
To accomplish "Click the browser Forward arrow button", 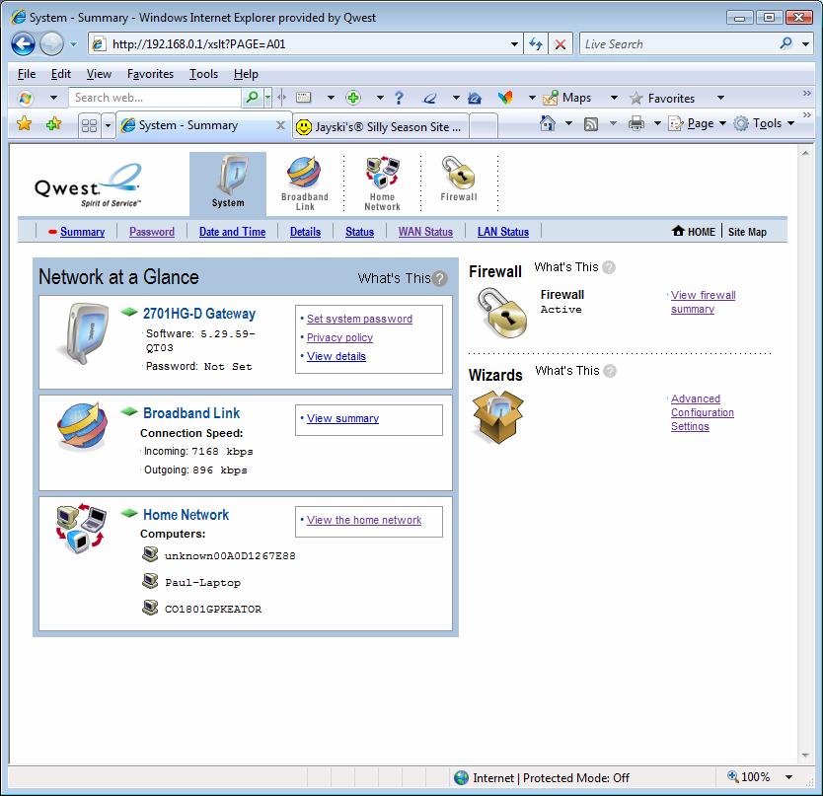I will [51, 44].
